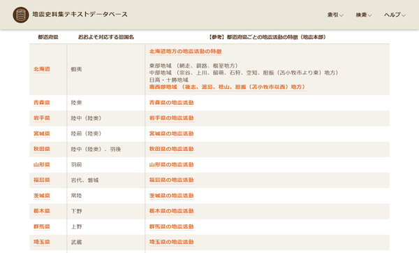Open 北海道地方の地震活動の特徴 link
The width and height of the screenshot is (419, 253).
click(x=186, y=51)
